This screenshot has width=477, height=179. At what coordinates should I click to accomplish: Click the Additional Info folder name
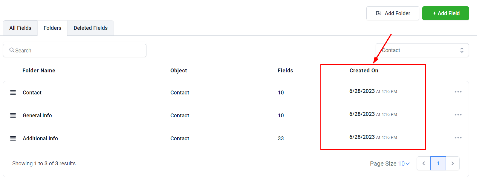40,138
